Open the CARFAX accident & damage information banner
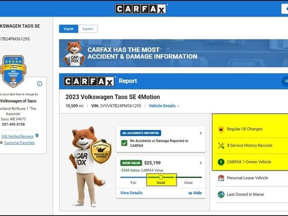288x216 pixels. pyautogui.click(x=174, y=53)
